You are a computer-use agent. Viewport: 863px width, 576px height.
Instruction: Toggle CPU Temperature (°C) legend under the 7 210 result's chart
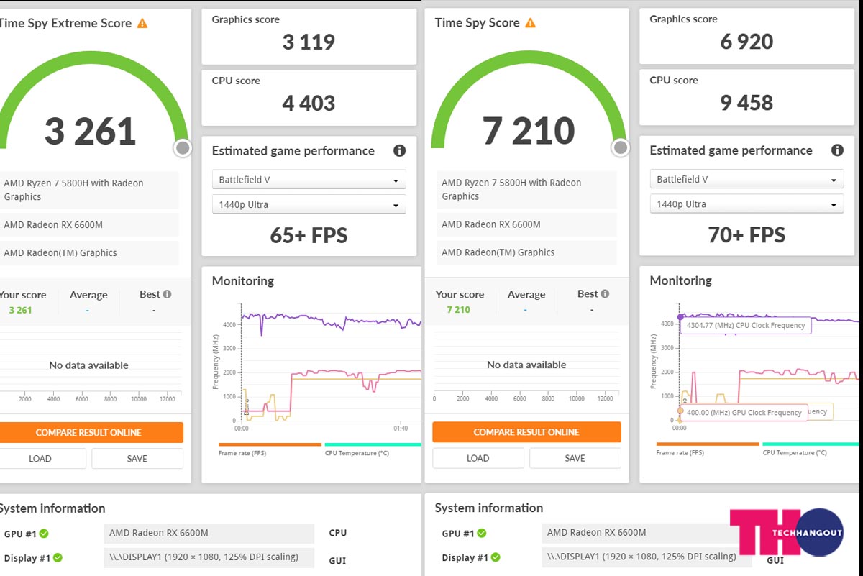[811, 449]
